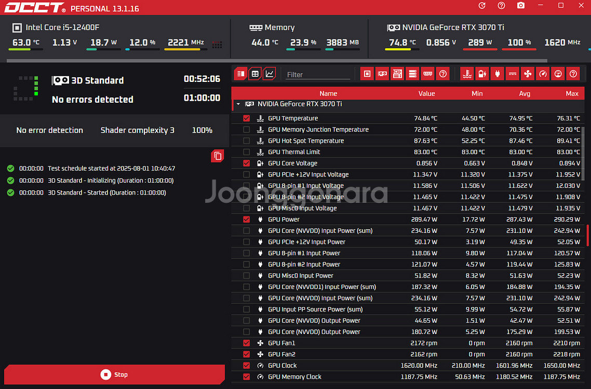591x389 pixels.
Task: Filter sensors by motherboard icon
Action: coord(397,74)
